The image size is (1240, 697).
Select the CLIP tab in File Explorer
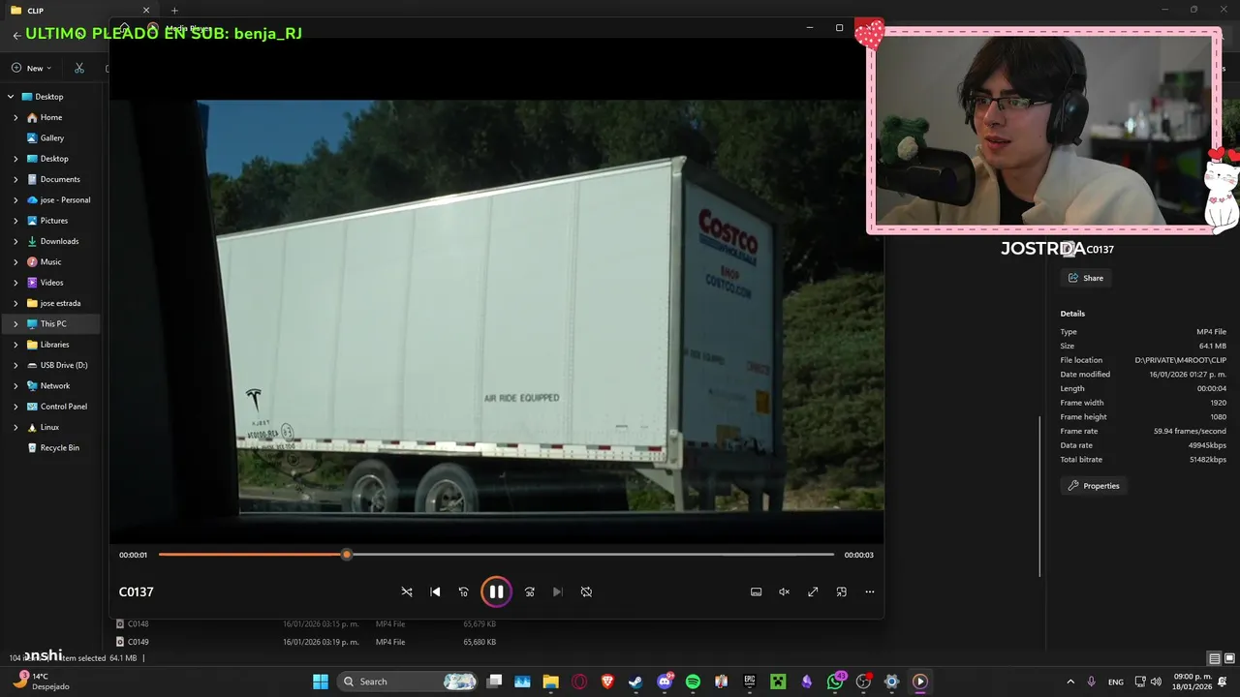(x=77, y=11)
